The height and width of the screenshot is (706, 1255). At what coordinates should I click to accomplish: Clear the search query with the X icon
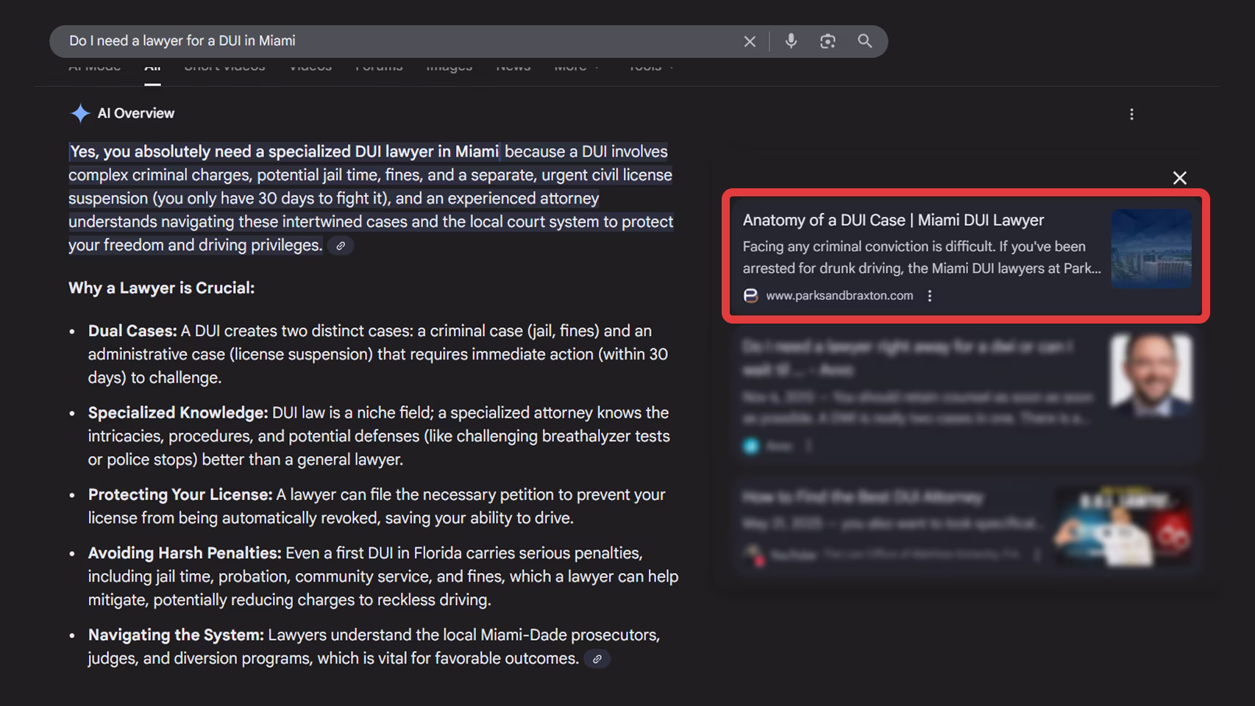coord(750,41)
